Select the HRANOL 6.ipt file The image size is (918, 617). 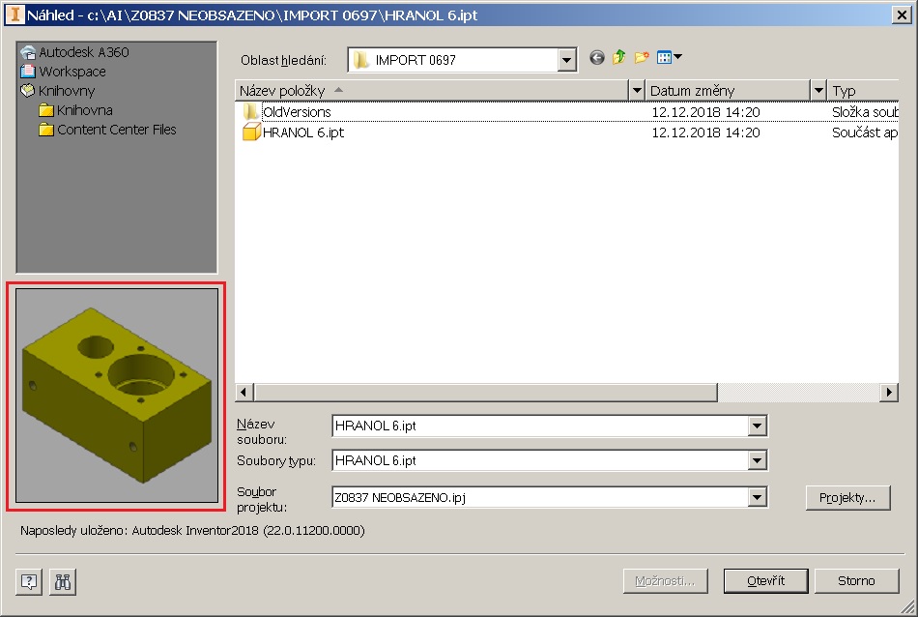(x=302, y=132)
